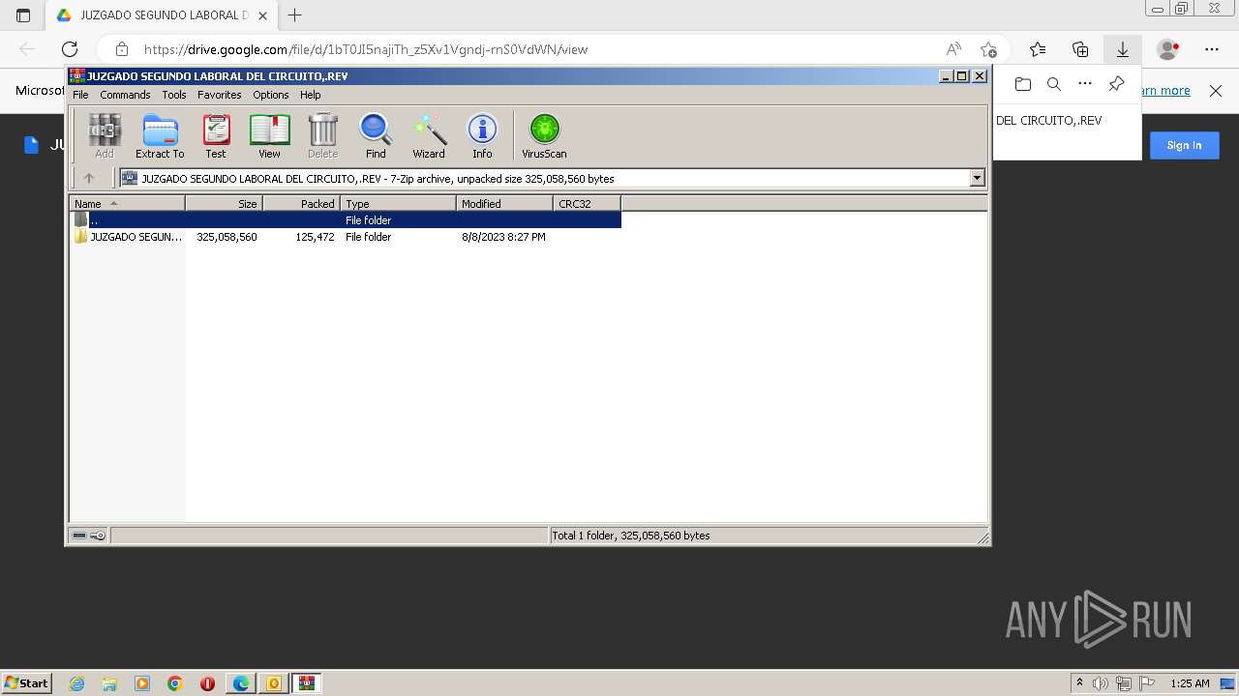Maximize the WinRAR window

pos(961,75)
